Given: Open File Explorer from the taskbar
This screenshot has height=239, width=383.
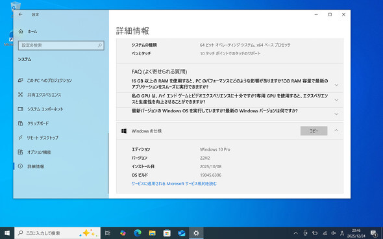Looking at the screenshot, I should 152,233.
